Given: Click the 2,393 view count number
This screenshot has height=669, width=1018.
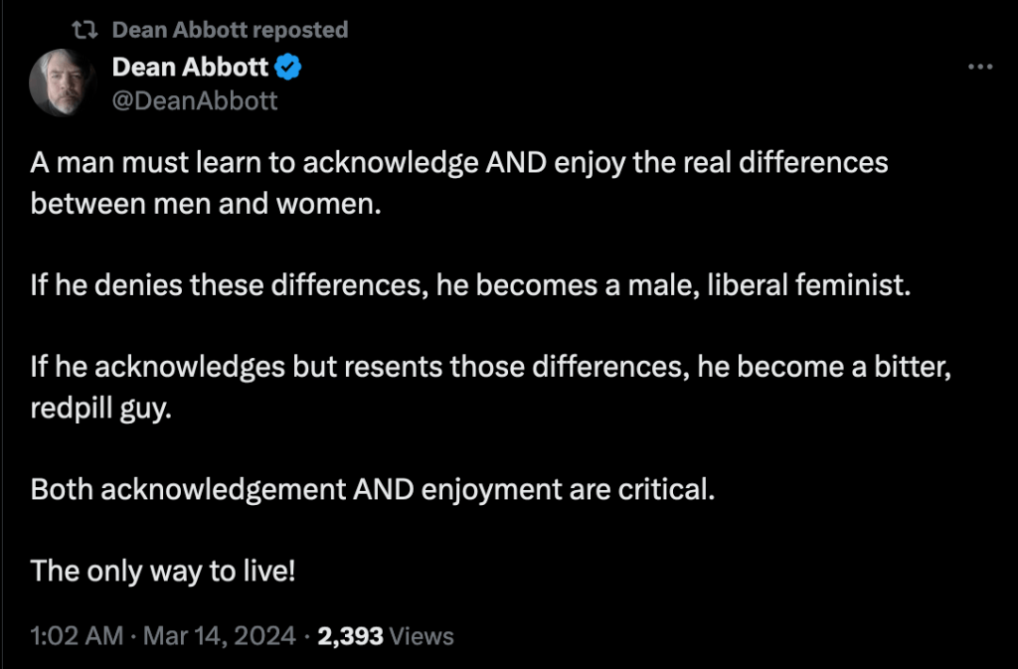Looking at the screenshot, I should (x=350, y=636).
